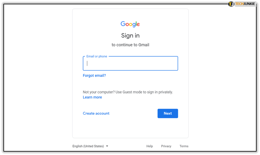Click the TechJunkie TJ logo icon

point(231,4)
